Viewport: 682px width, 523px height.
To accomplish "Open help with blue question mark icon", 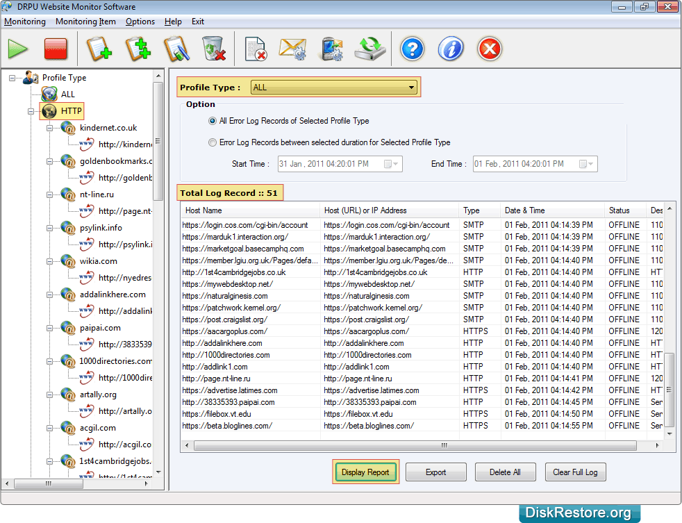I will pos(412,49).
